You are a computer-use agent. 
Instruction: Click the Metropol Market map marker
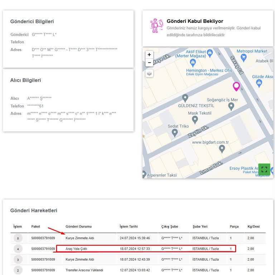coord(244,57)
